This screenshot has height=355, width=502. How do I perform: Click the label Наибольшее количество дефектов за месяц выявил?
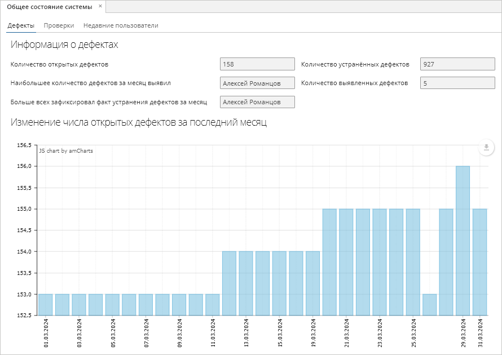pos(91,83)
